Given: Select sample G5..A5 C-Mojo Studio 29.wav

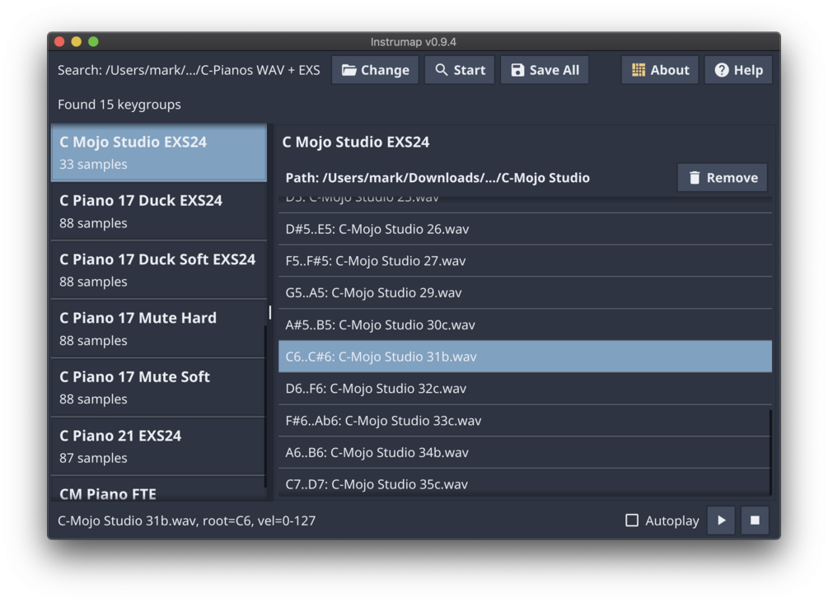Looking at the screenshot, I should pos(525,293).
